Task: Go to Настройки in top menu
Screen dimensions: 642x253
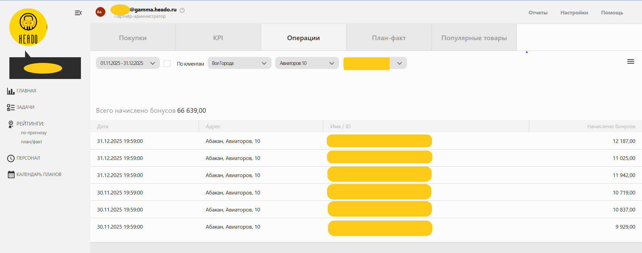Action: (x=574, y=13)
